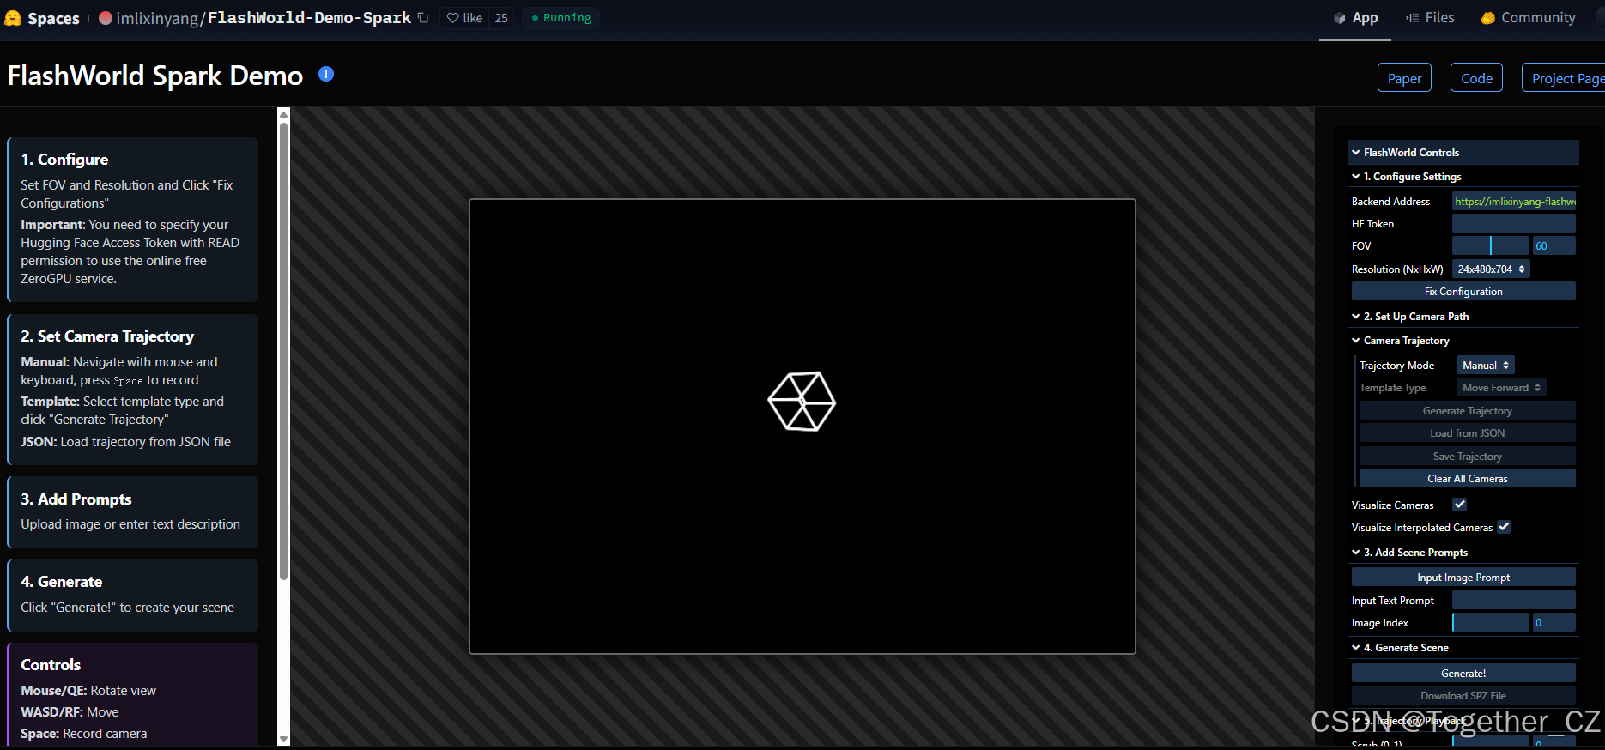Collapse the 1. Configure Settings section
Image resolution: width=1605 pixels, height=750 pixels.
[x=1463, y=176]
